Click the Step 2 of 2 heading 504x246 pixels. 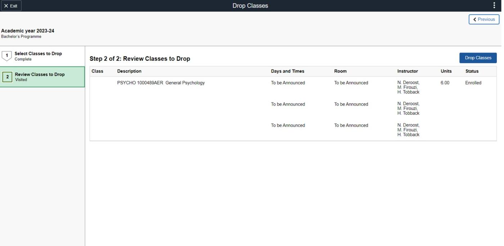pyautogui.click(x=140, y=59)
